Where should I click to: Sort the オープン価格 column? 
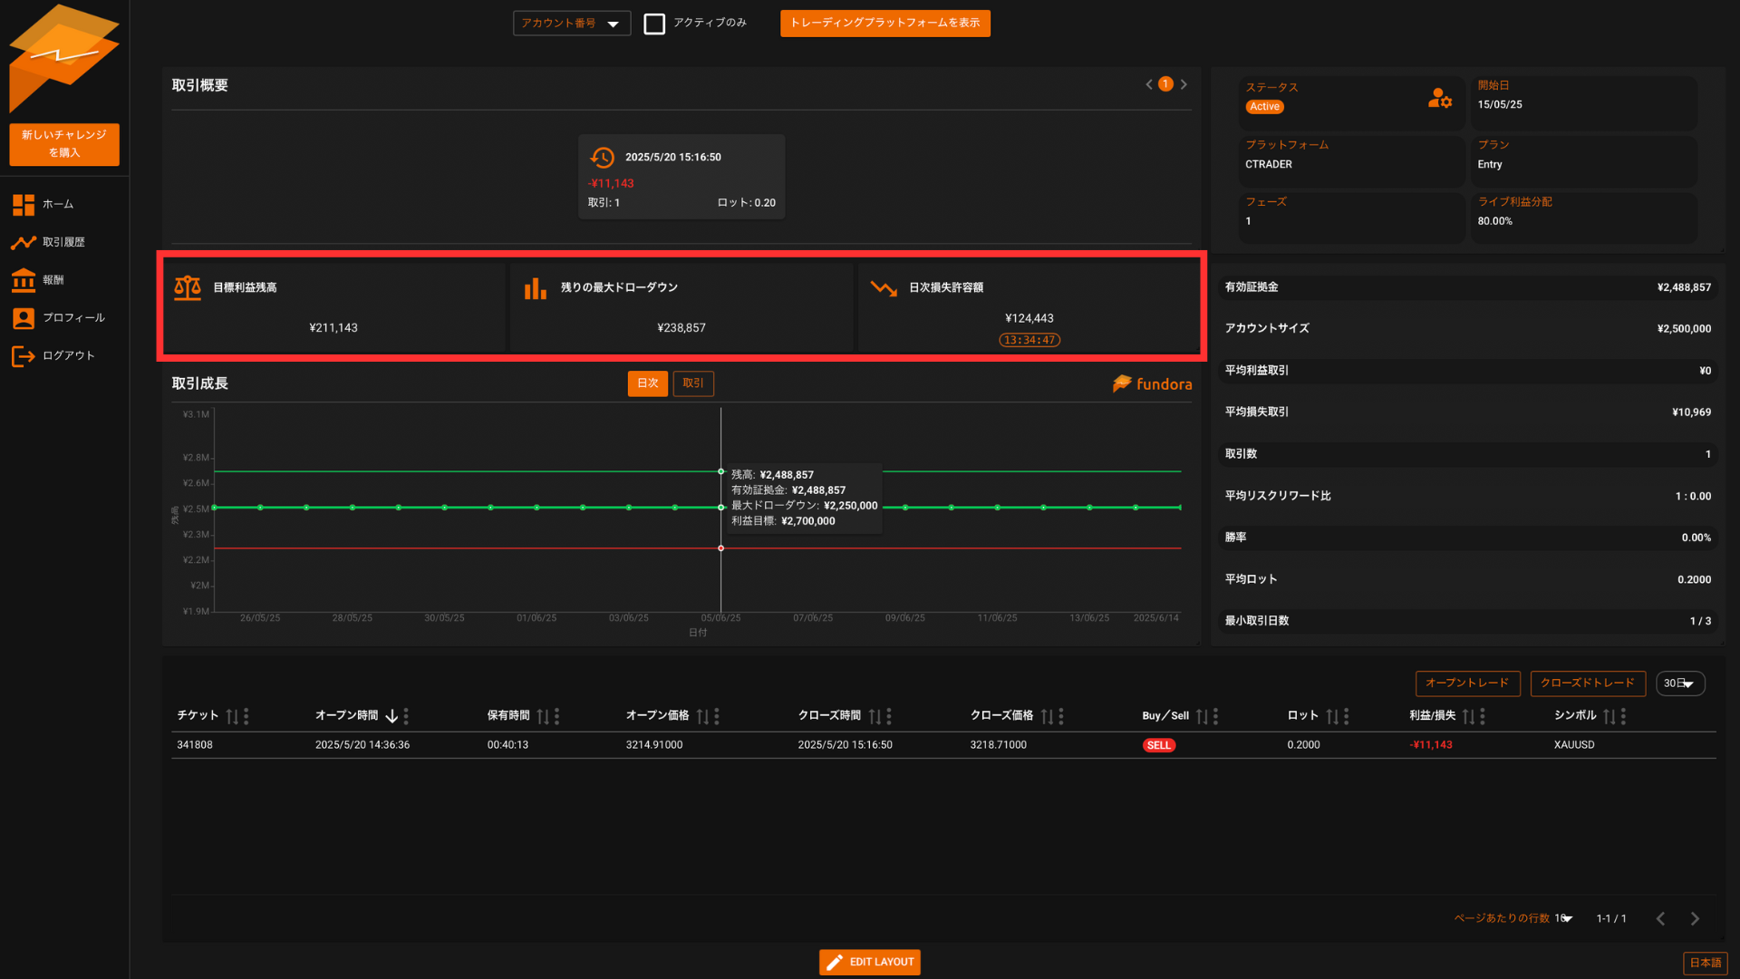[702, 716]
